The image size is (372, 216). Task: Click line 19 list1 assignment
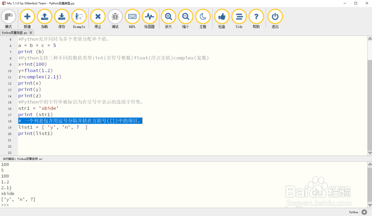point(53,127)
